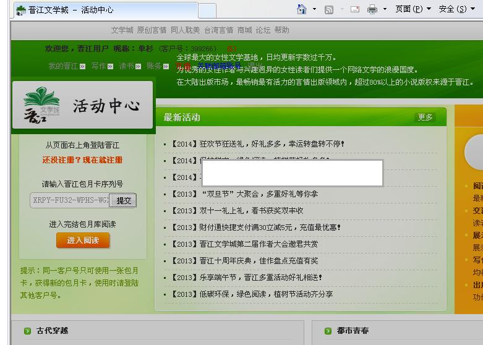
Task: Open 帮助 navigation link
Action: click(x=281, y=30)
